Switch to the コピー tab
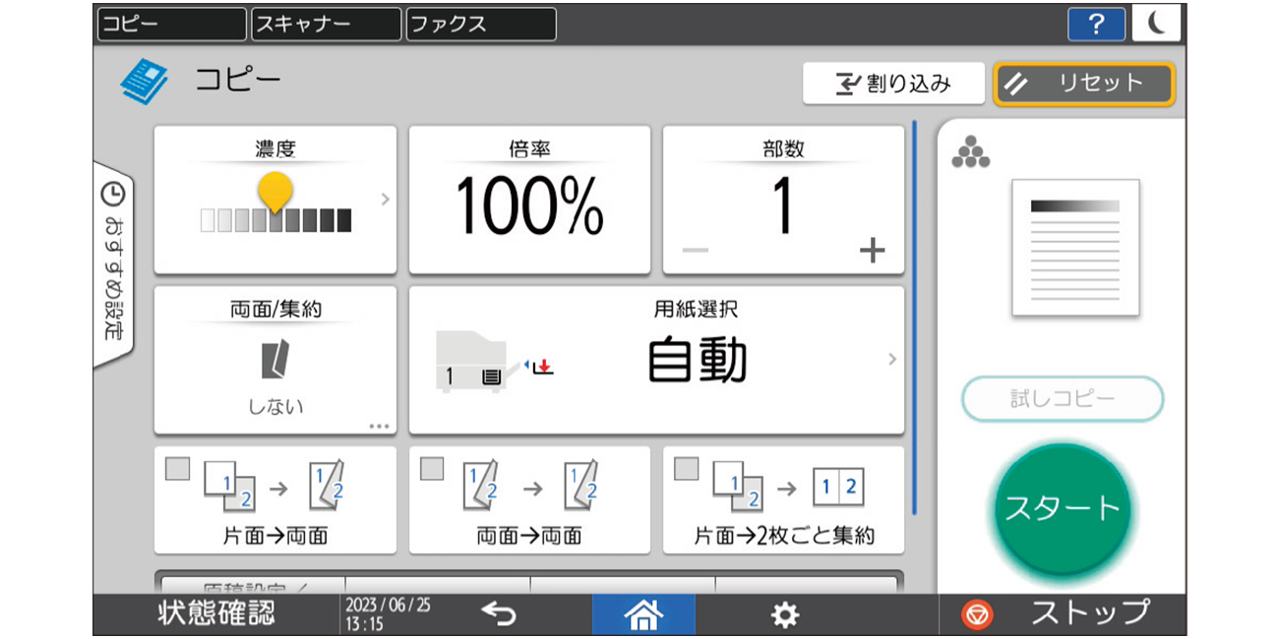Image resolution: width=1279 pixels, height=639 pixels. click(x=171, y=25)
